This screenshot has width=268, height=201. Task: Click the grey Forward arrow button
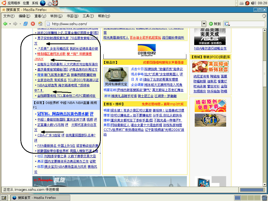pyautogui.click(x=15, y=24)
